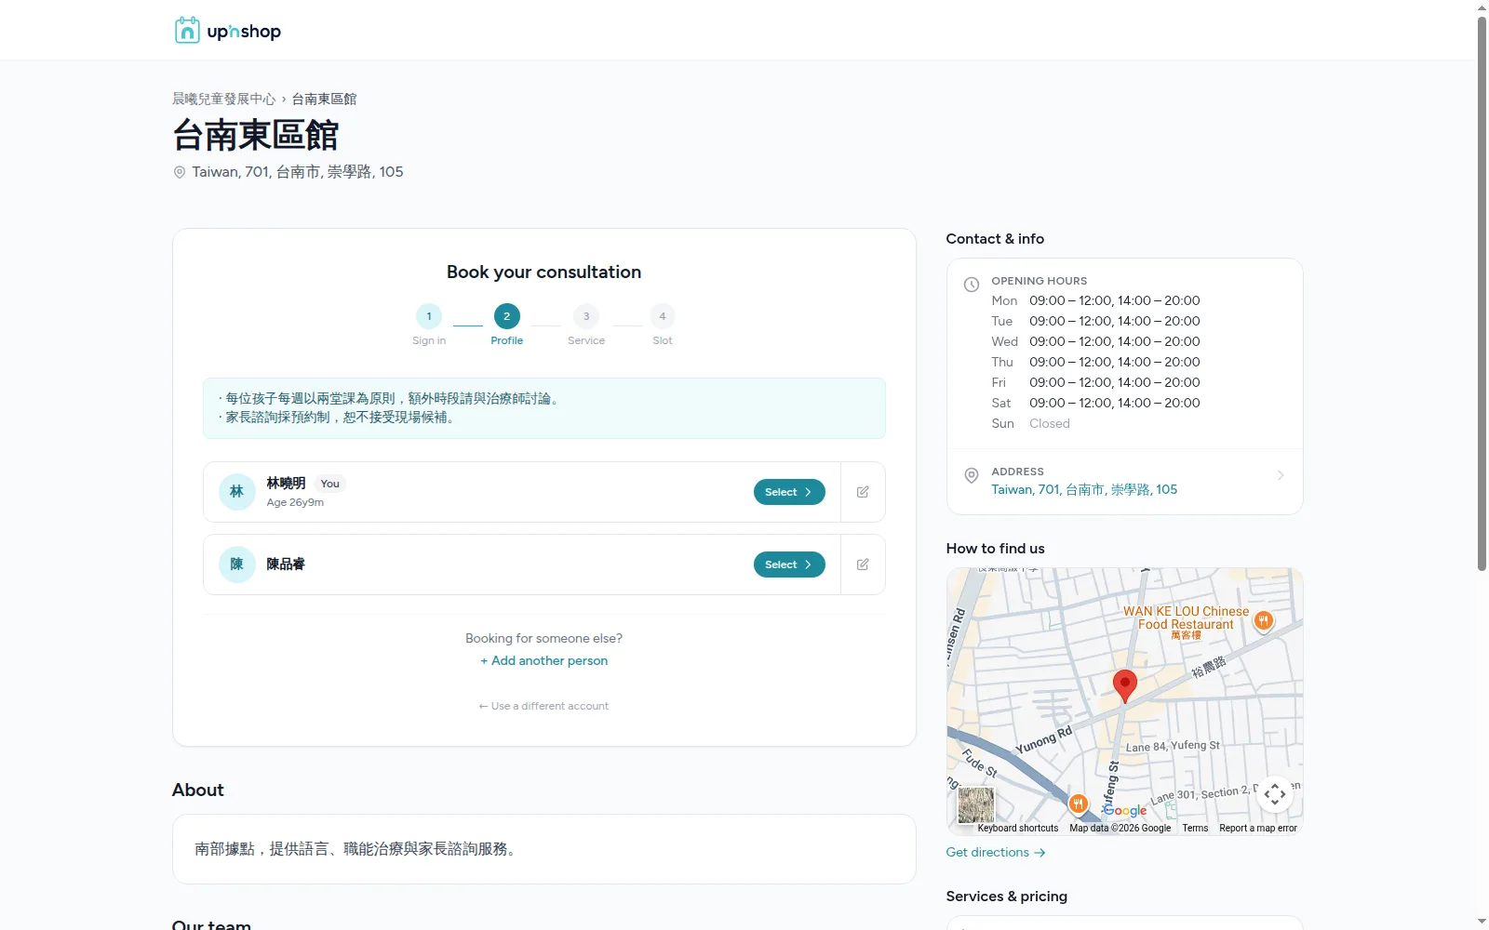The width and height of the screenshot is (1489, 930).
Task: Use a different account link
Action: coord(544,706)
